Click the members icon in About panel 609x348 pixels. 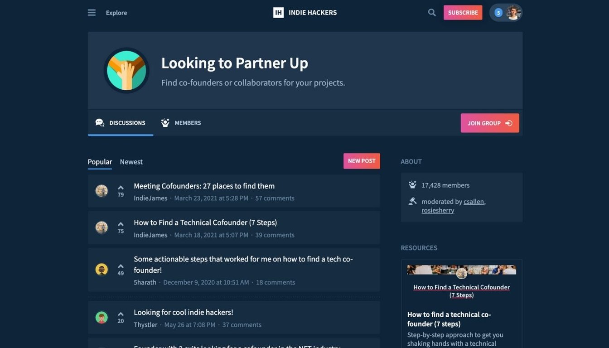[x=412, y=185]
